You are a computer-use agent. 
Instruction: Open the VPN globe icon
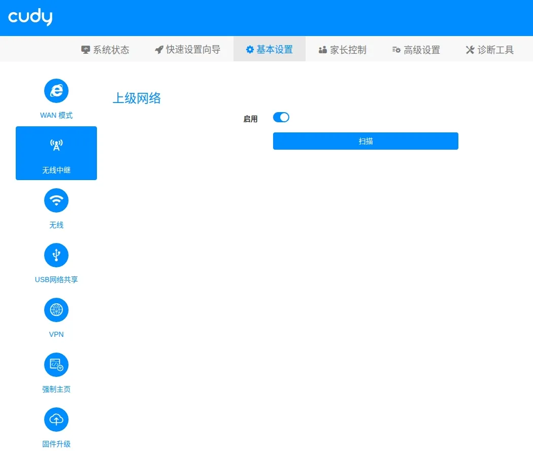click(56, 310)
